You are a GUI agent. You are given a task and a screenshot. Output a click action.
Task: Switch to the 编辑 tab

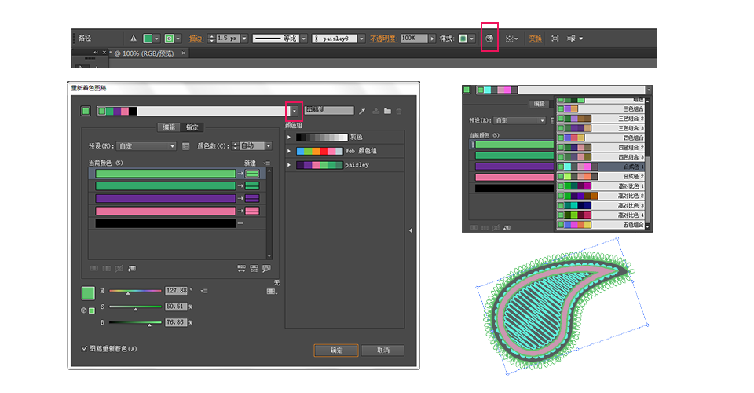169,127
